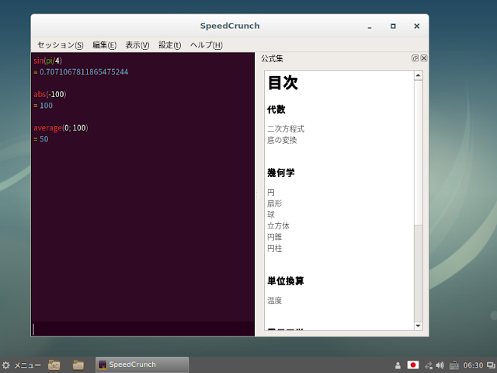Open the メニュー start menu
The width and height of the screenshot is (497, 373).
coord(21,365)
